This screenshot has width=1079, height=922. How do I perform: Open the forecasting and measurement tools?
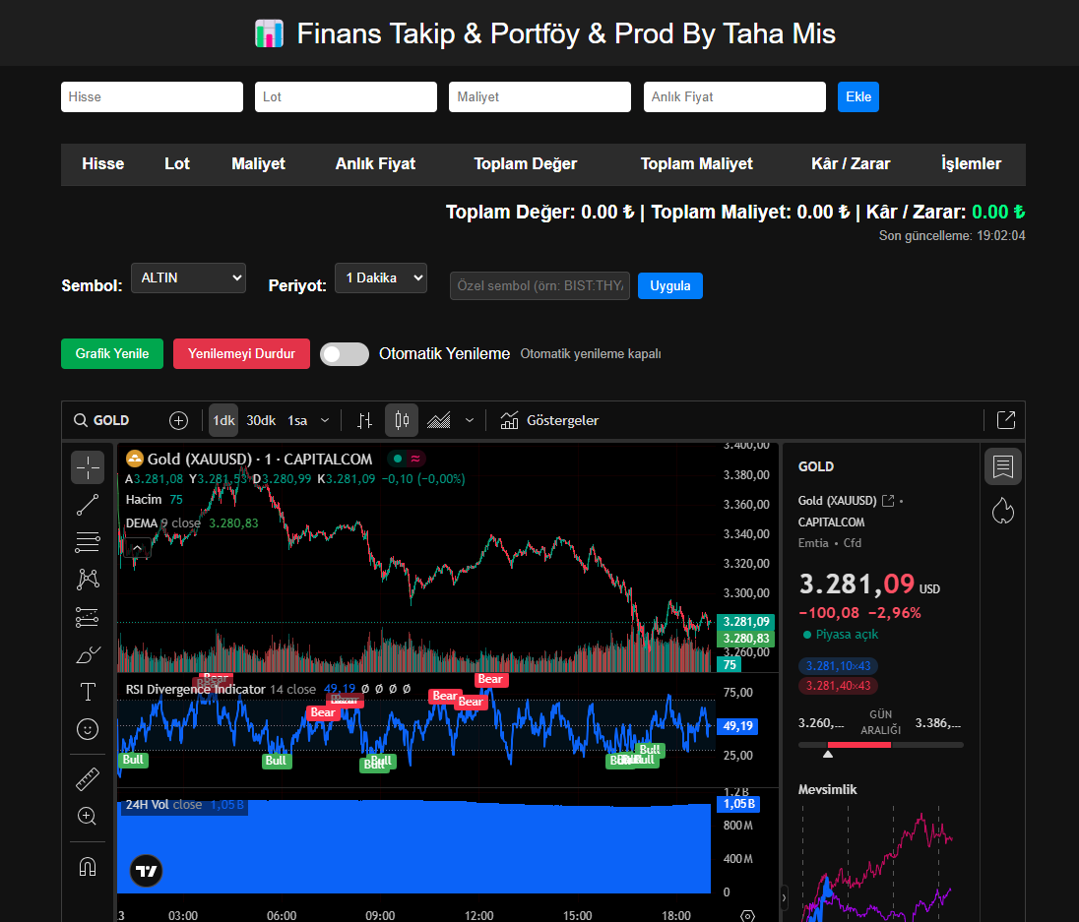pos(88,617)
